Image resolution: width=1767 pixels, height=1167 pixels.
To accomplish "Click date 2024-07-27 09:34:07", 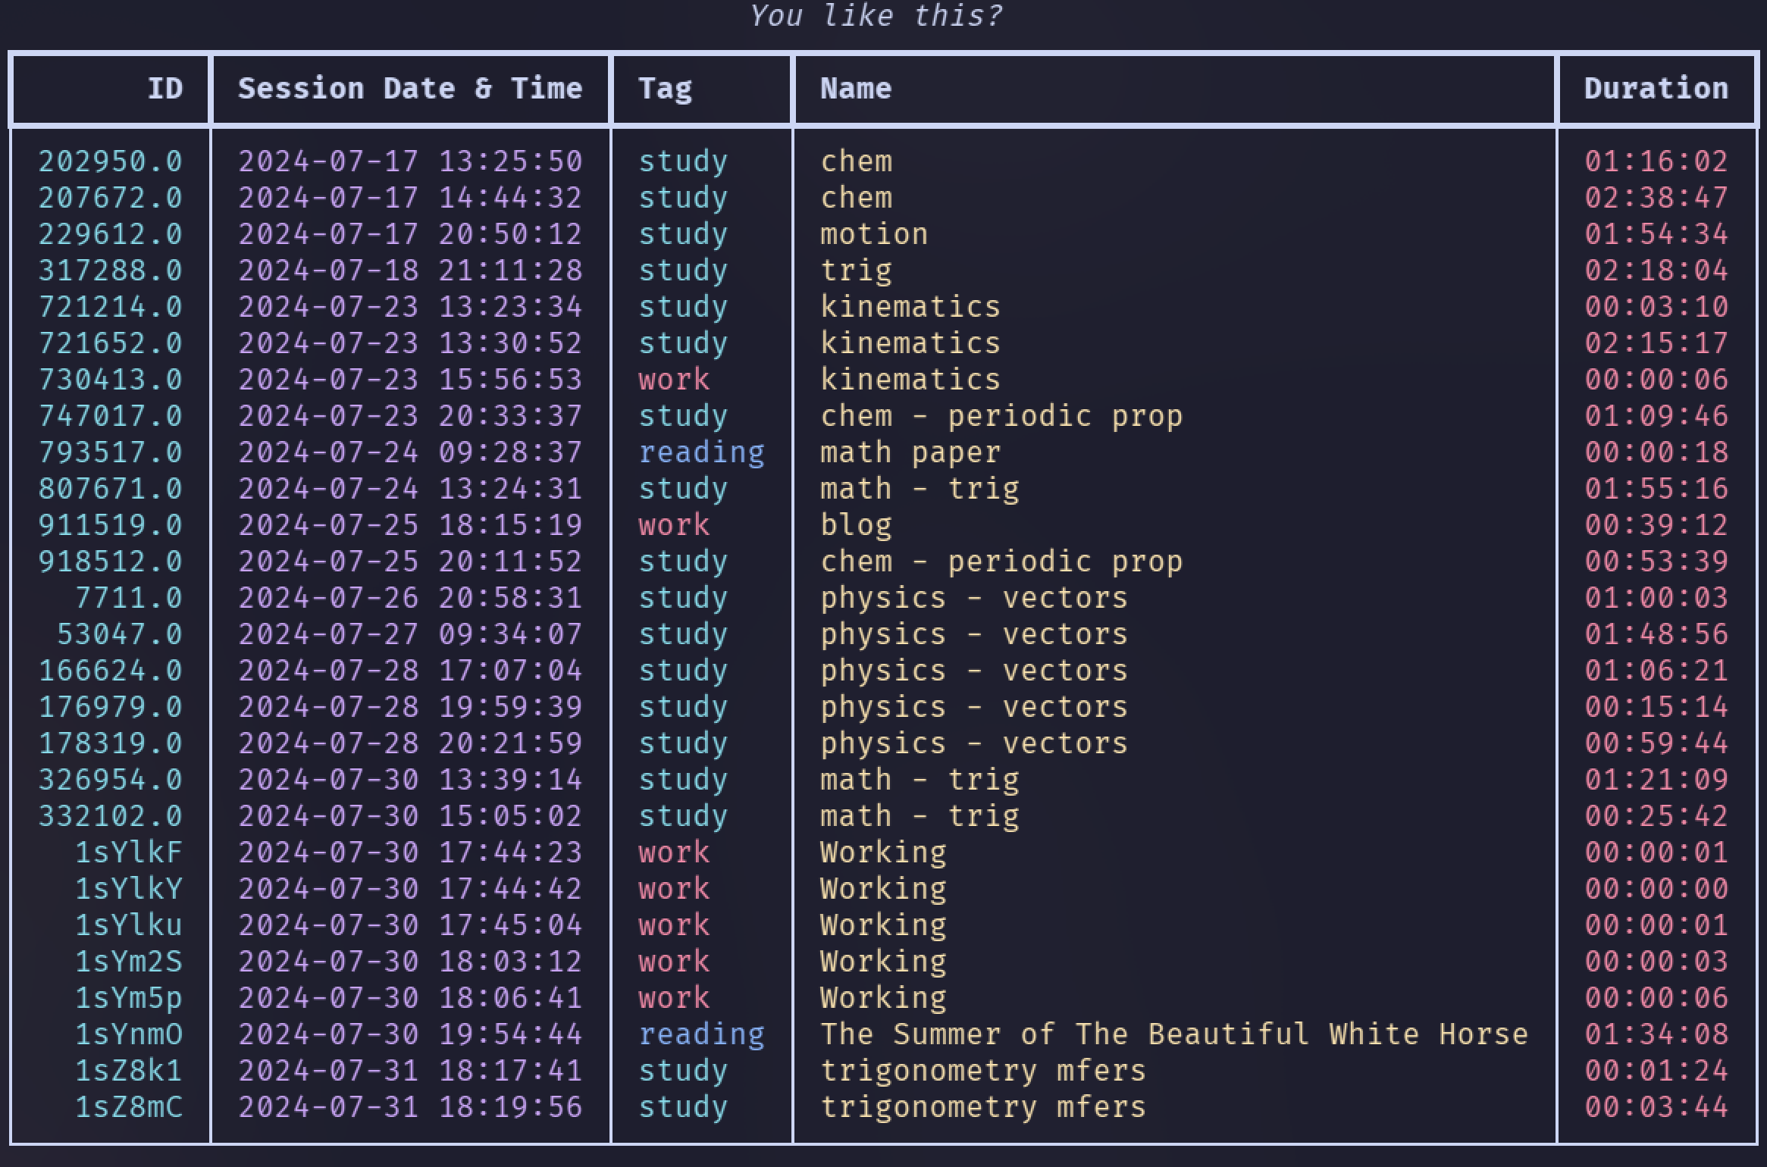I will point(410,634).
